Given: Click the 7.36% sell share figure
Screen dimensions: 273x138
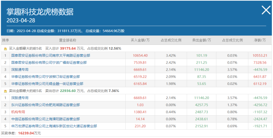Looking at the screenshot, I should [114, 91].
